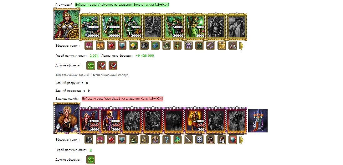Select the golden lyre hero effect icon
This screenshot has height=165, width=343.
222,45
